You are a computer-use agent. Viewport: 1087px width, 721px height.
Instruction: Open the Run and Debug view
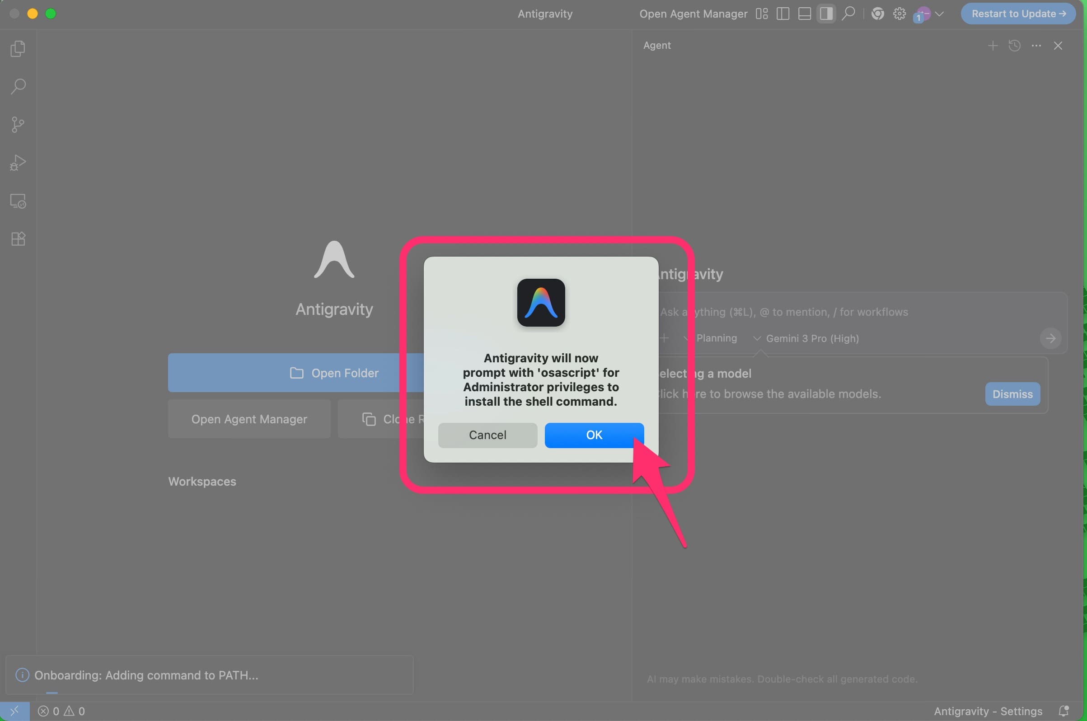(18, 163)
